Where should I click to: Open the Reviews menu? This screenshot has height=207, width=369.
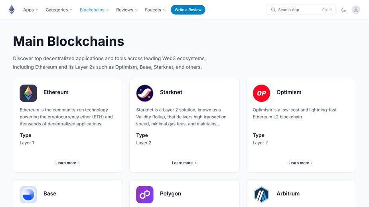[x=127, y=10]
